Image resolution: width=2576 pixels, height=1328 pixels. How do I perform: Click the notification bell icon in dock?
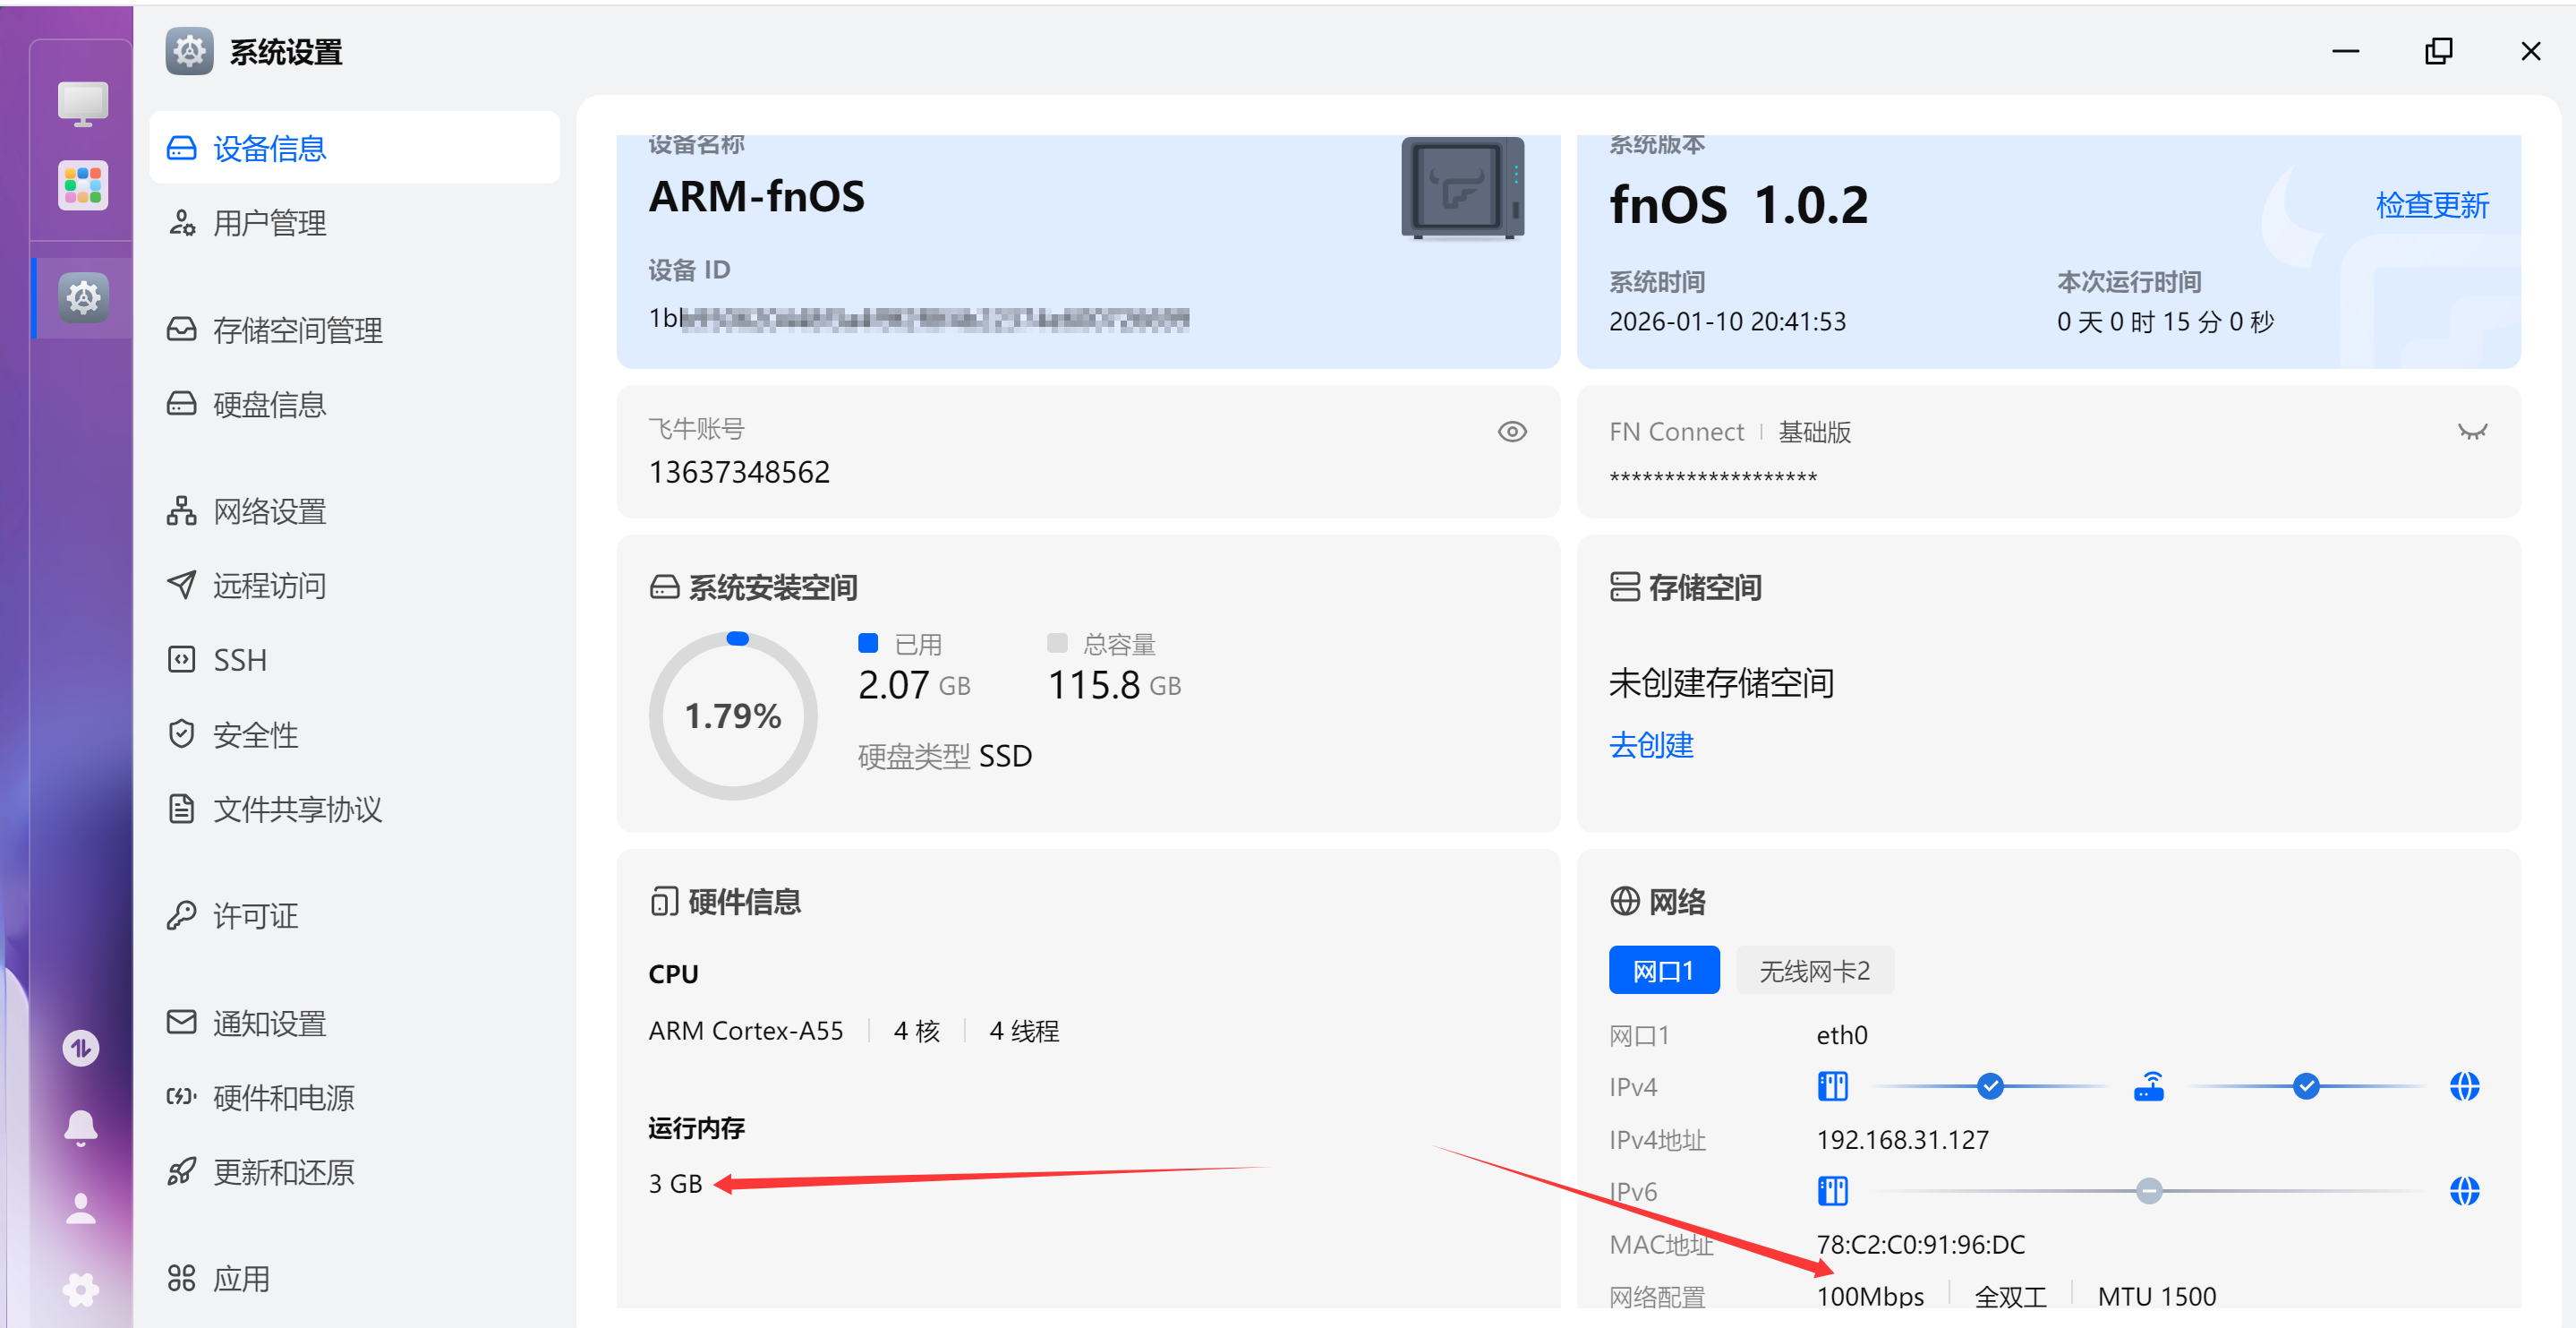point(81,1127)
